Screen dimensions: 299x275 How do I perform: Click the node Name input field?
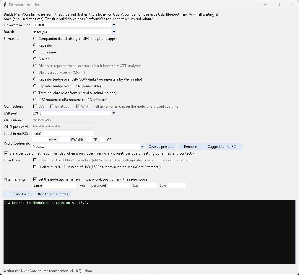(60, 186)
